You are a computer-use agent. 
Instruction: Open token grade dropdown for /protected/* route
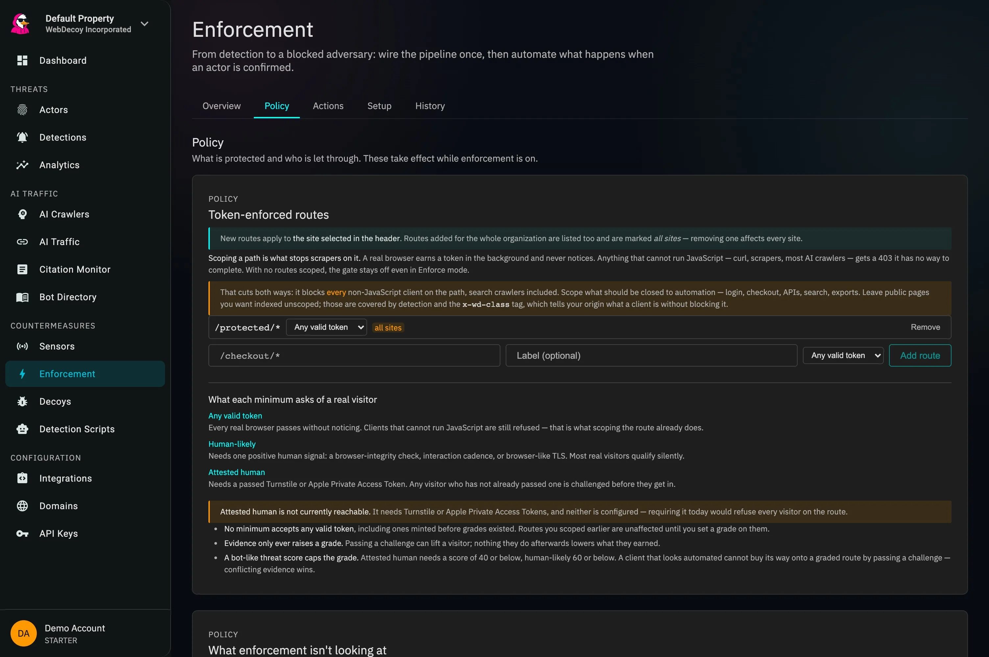click(326, 327)
